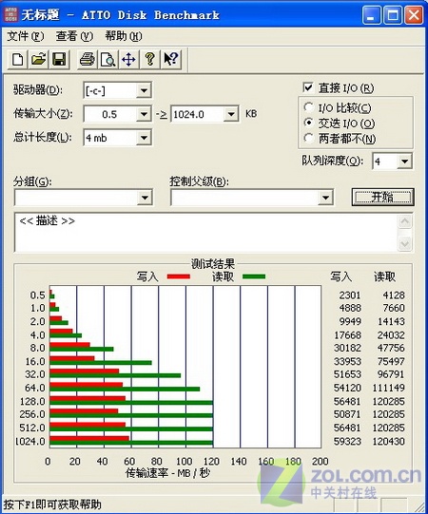Expand the 1024.0 transfer size end dropdown
This screenshot has width=428, height=514.
point(231,114)
